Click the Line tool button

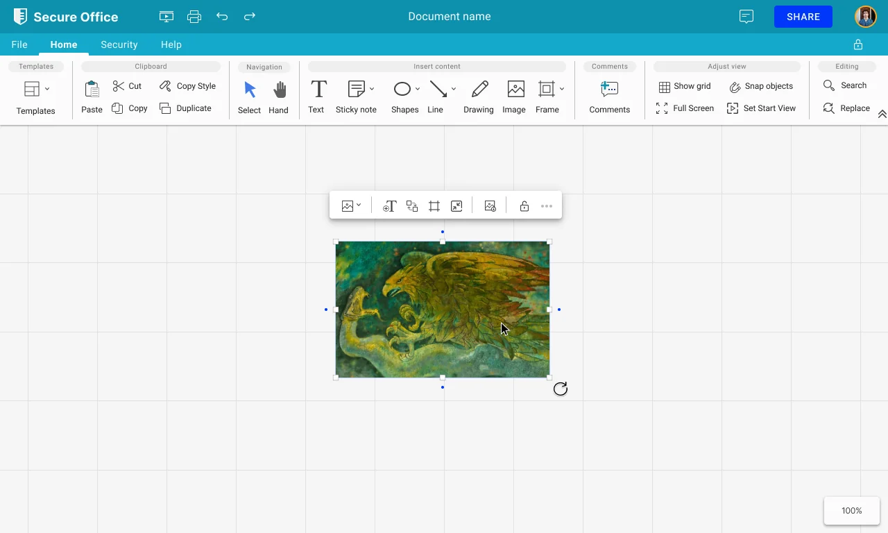(436, 97)
